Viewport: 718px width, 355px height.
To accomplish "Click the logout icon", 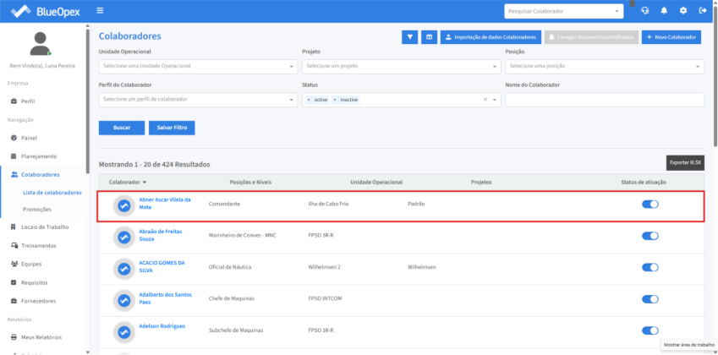I will 703,11.
